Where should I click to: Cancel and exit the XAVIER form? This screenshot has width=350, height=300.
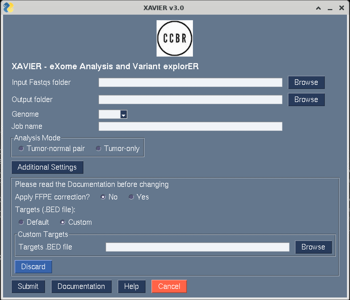click(x=169, y=286)
